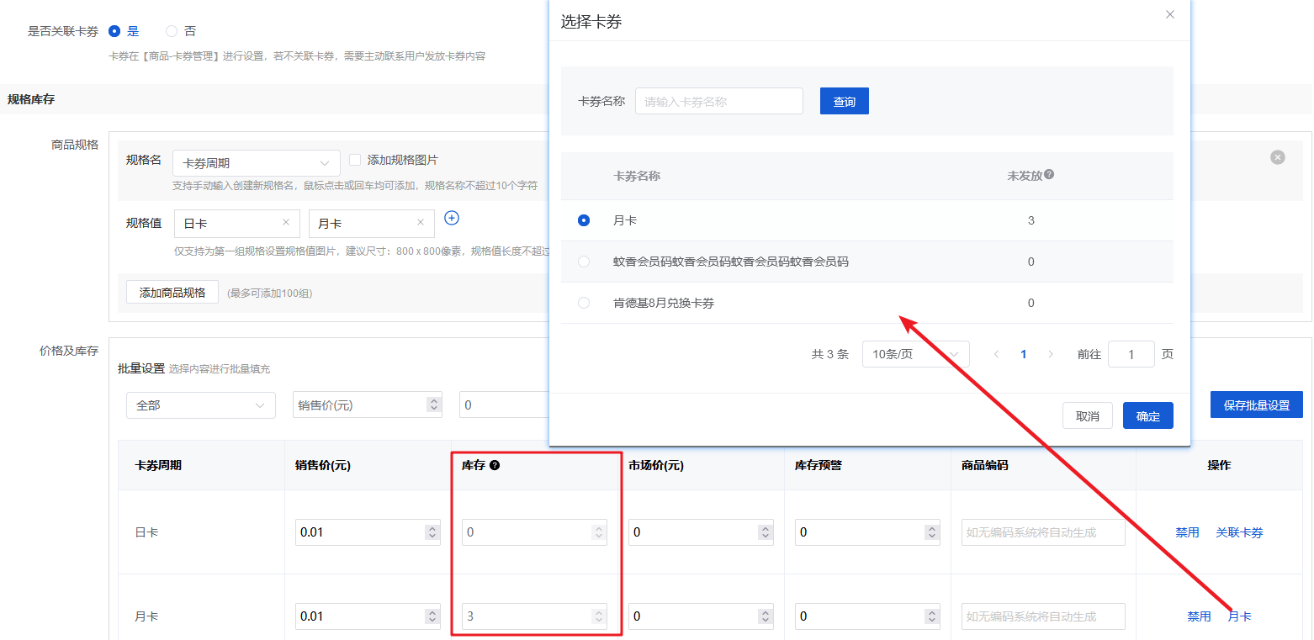
Task: Click 卡券名称 column header
Action: pyautogui.click(x=637, y=176)
